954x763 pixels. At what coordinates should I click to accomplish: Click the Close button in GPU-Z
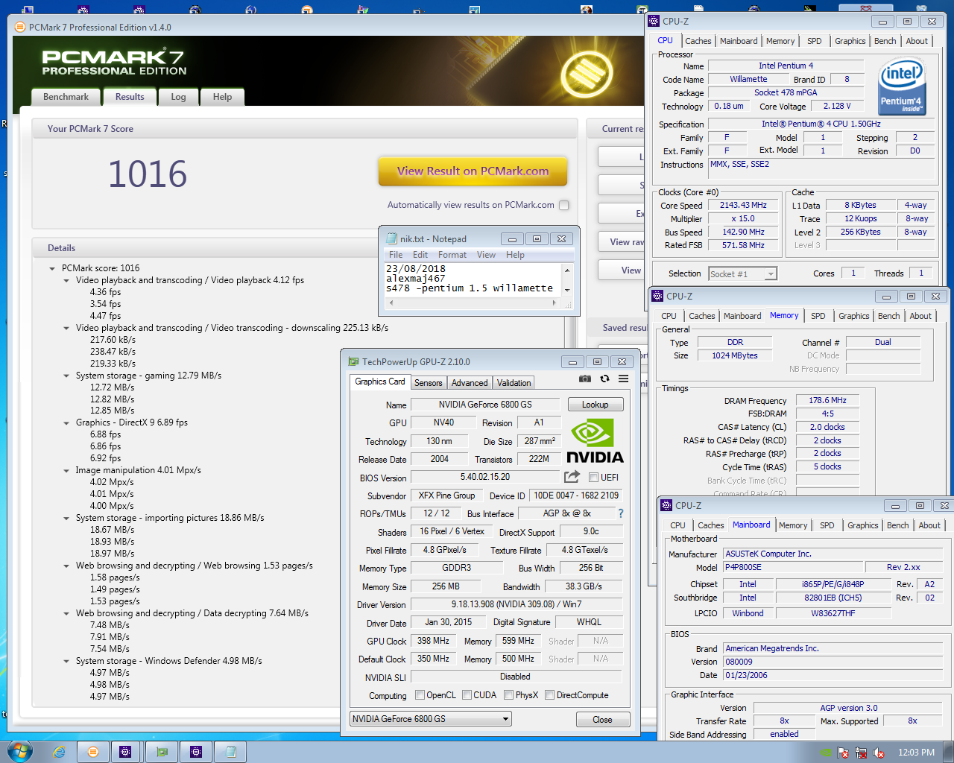(x=602, y=720)
